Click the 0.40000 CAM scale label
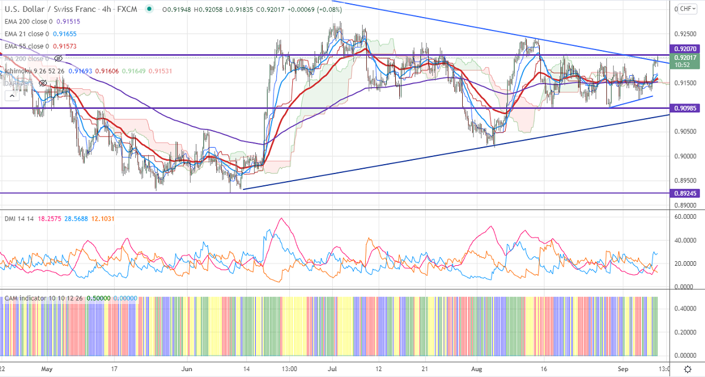The width and height of the screenshot is (705, 377). (x=685, y=309)
